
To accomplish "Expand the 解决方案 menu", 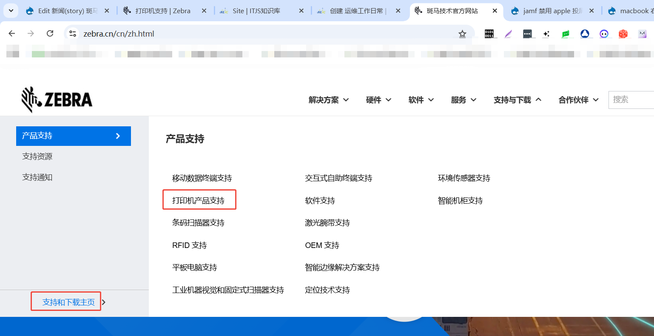I will pyautogui.click(x=329, y=100).
